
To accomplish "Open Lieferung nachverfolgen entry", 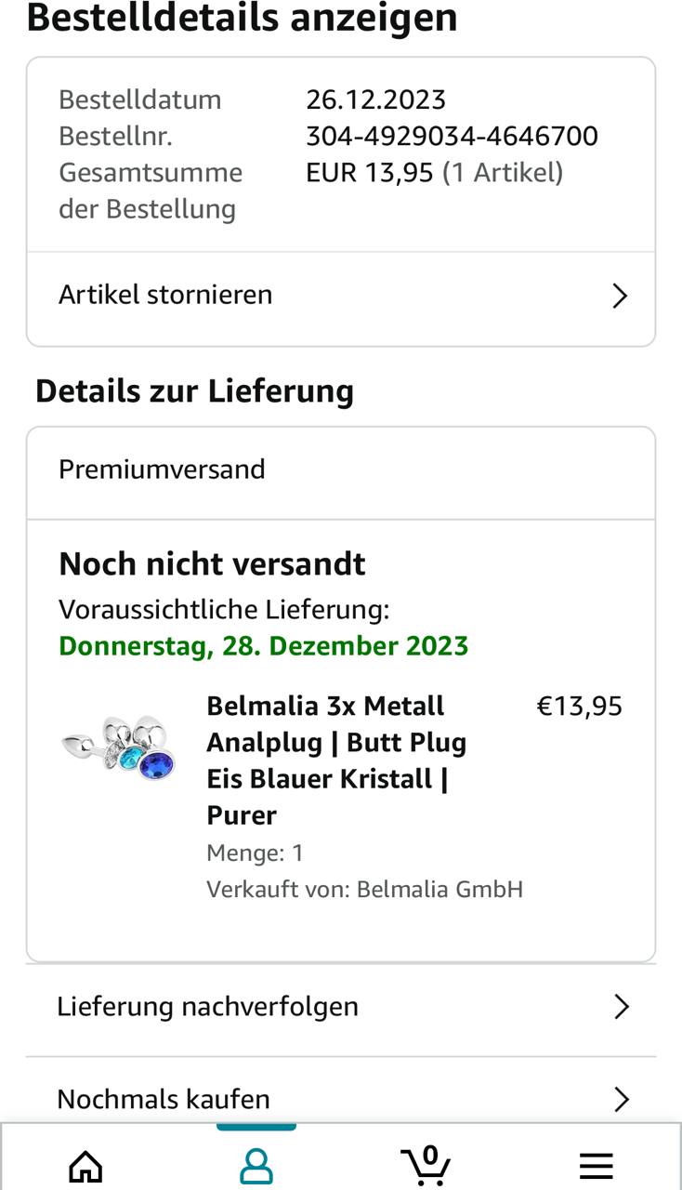I will [x=207, y=1006].
